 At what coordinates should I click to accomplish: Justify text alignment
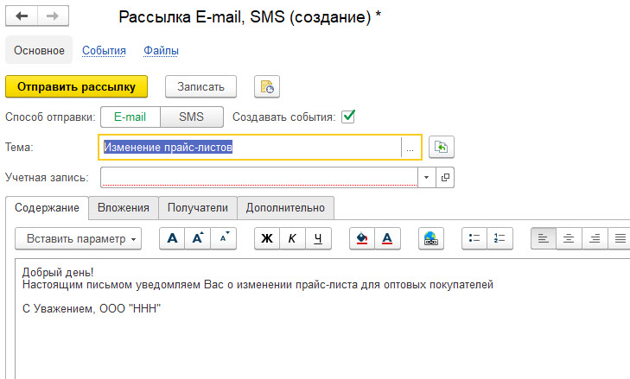click(620, 238)
